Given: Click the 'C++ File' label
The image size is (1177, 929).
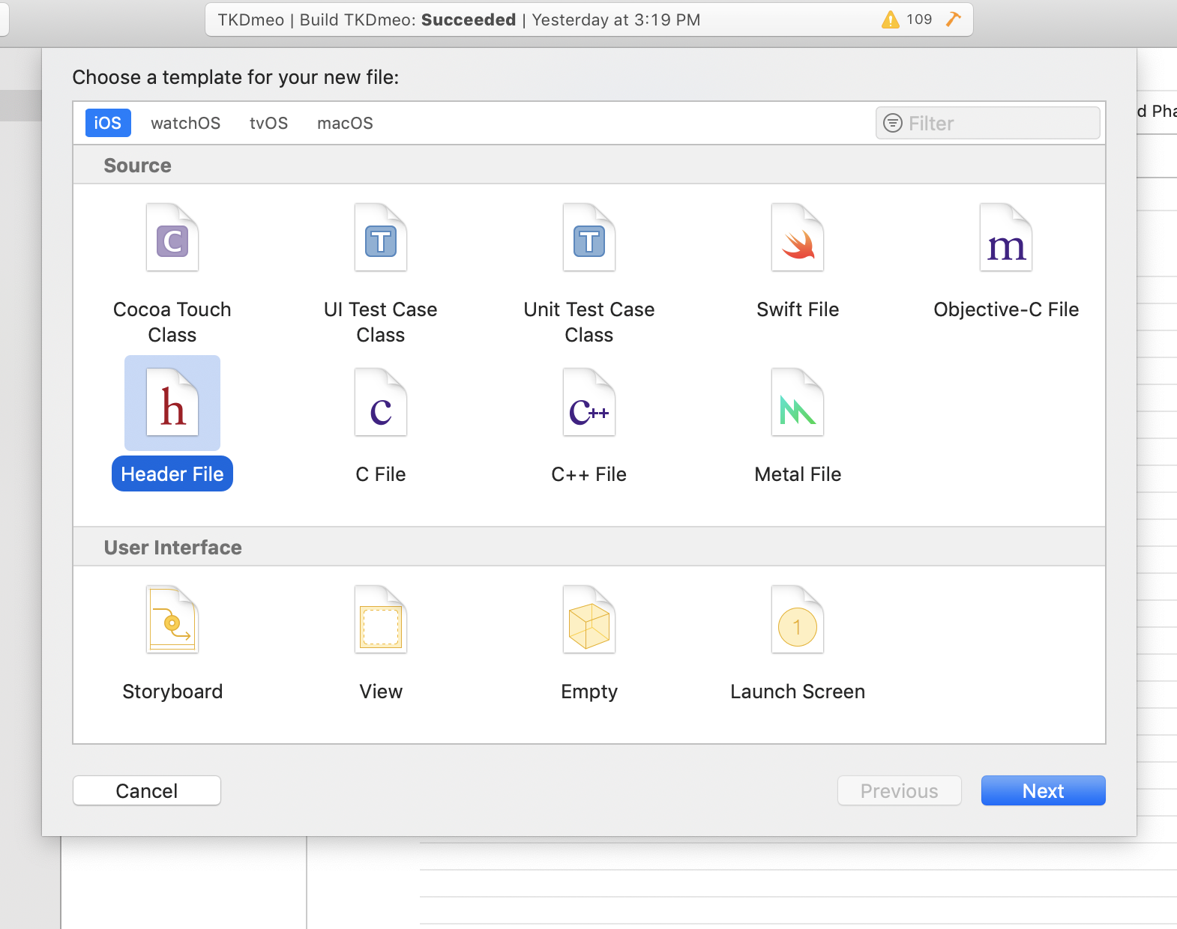Looking at the screenshot, I should 589,474.
